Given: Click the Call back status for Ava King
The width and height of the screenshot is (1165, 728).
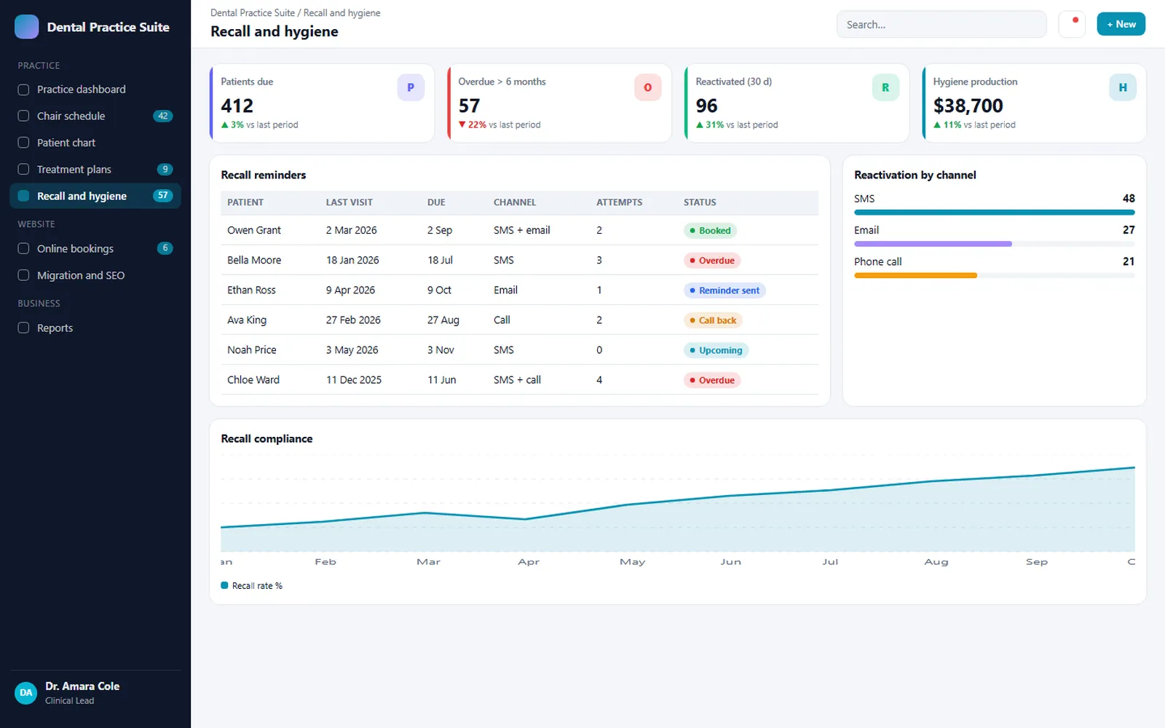Looking at the screenshot, I should [x=713, y=320].
